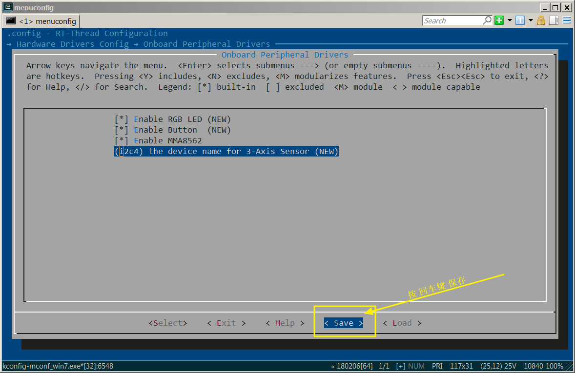
Task: Open the blue hamburger settings menu icon
Action: coord(567,20)
